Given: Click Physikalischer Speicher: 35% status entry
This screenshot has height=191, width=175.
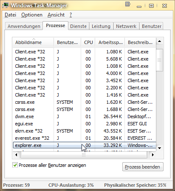Looking at the screenshot, I should coord(135,185).
